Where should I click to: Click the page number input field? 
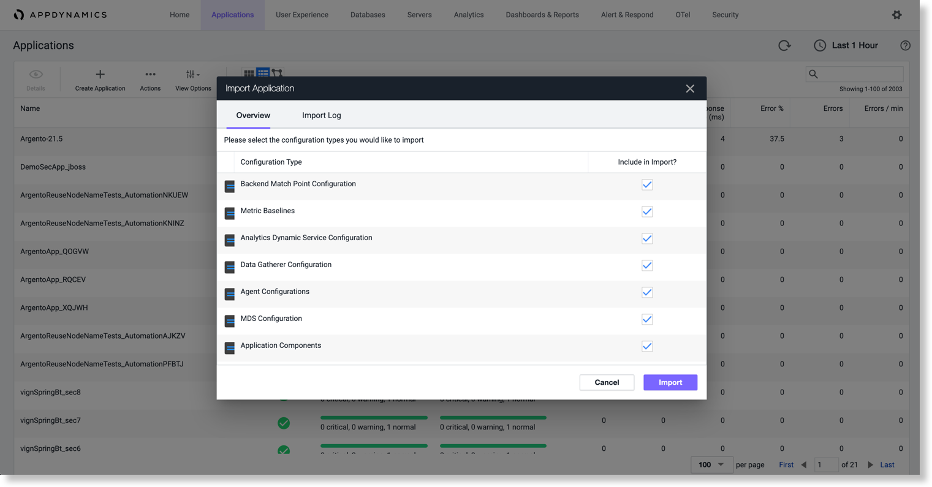point(827,465)
